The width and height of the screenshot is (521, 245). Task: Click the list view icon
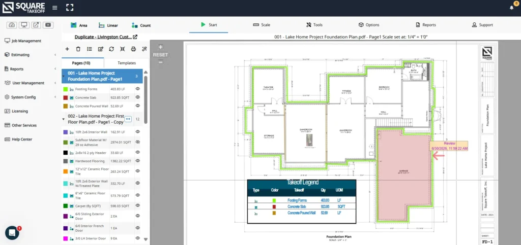point(90,49)
